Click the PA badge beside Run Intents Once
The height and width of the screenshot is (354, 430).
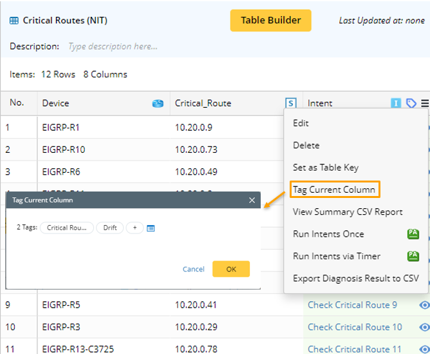pyautogui.click(x=413, y=234)
